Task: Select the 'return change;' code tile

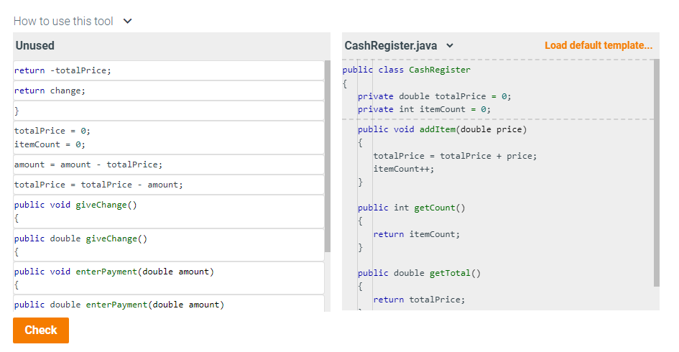Action: click(169, 91)
